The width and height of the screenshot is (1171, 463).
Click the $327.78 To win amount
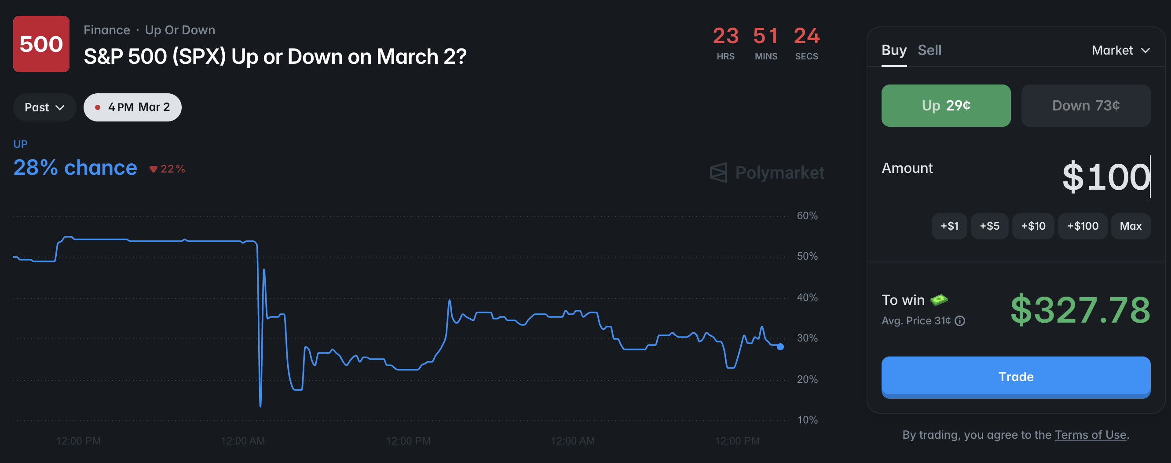(x=1080, y=310)
